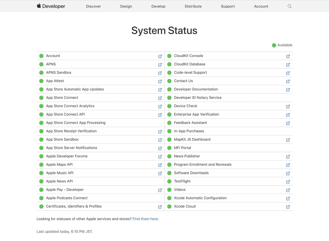Open link icon for App Store Receipt Verification
Screen dimensions: 329x241
pyautogui.click(x=160, y=132)
